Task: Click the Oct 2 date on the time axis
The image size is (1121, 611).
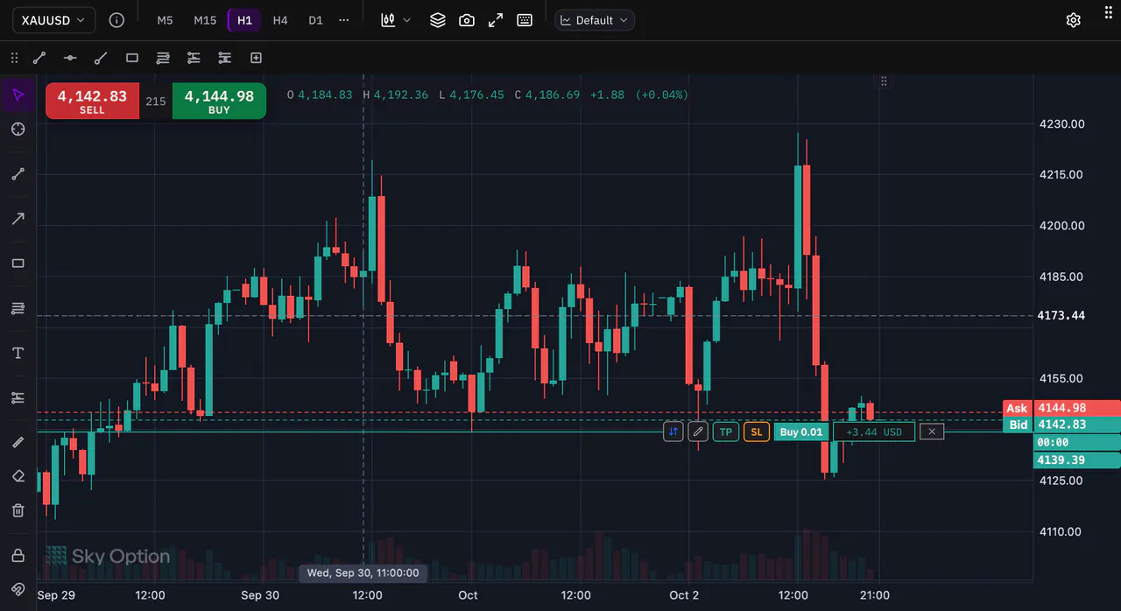Action: coord(684,595)
